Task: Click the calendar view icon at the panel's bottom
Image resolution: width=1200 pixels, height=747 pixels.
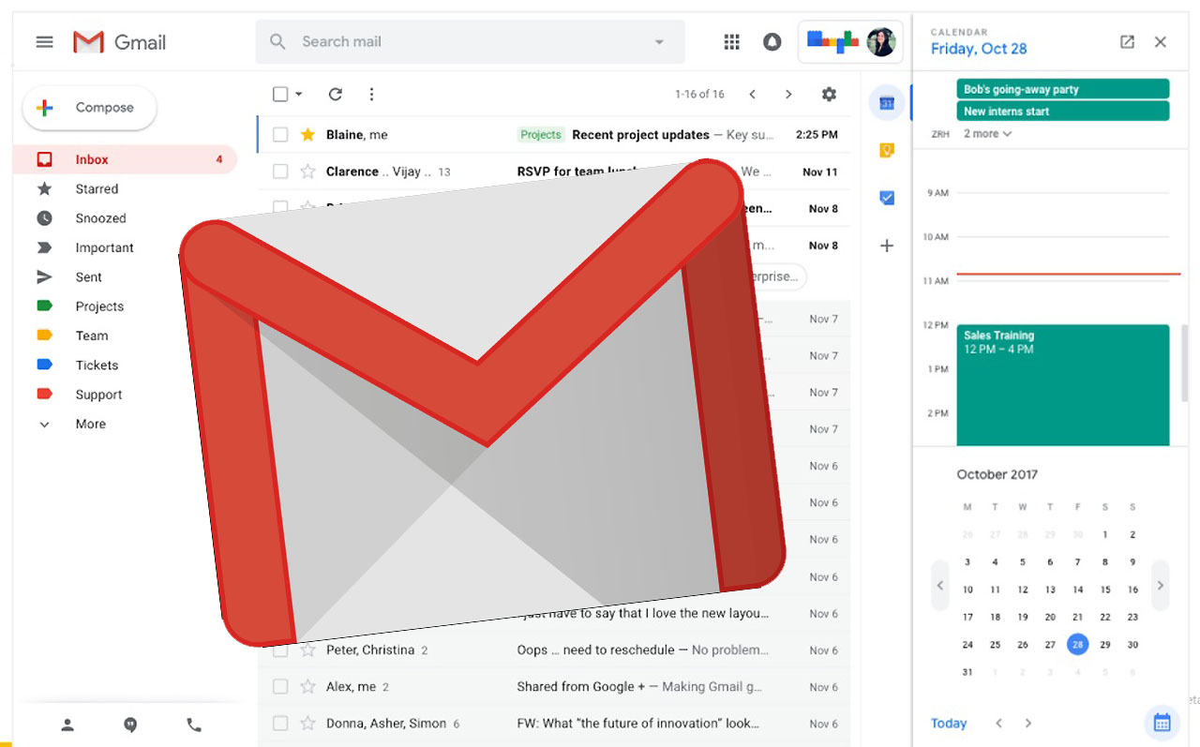Action: (1162, 722)
